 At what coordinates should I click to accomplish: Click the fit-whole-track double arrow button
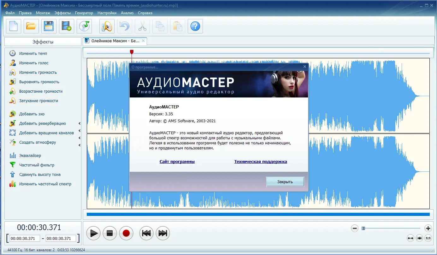click(x=410, y=238)
